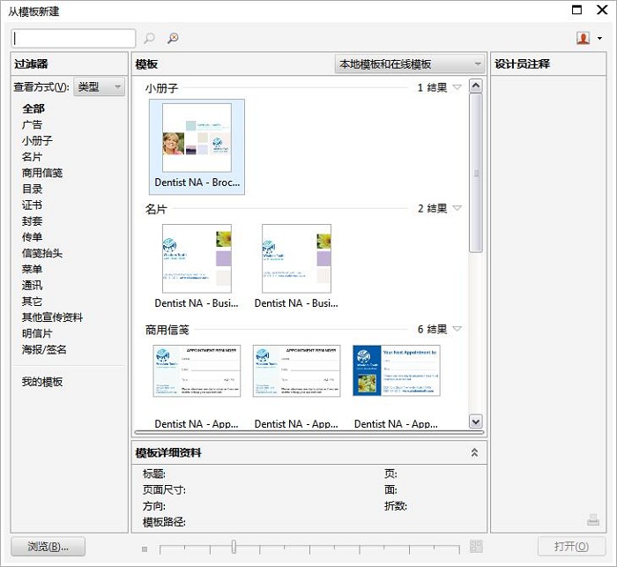617x567 pixels.
Task: Click the thumbnail zoom slider handle
Action: point(234,547)
